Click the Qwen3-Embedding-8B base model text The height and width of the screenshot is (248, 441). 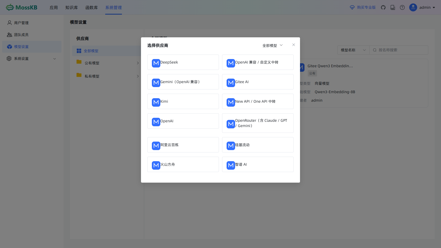pos(335,92)
